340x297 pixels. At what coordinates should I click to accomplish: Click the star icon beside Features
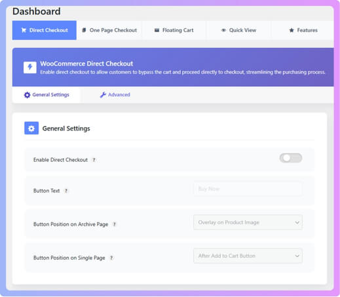click(x=292, y=30)
